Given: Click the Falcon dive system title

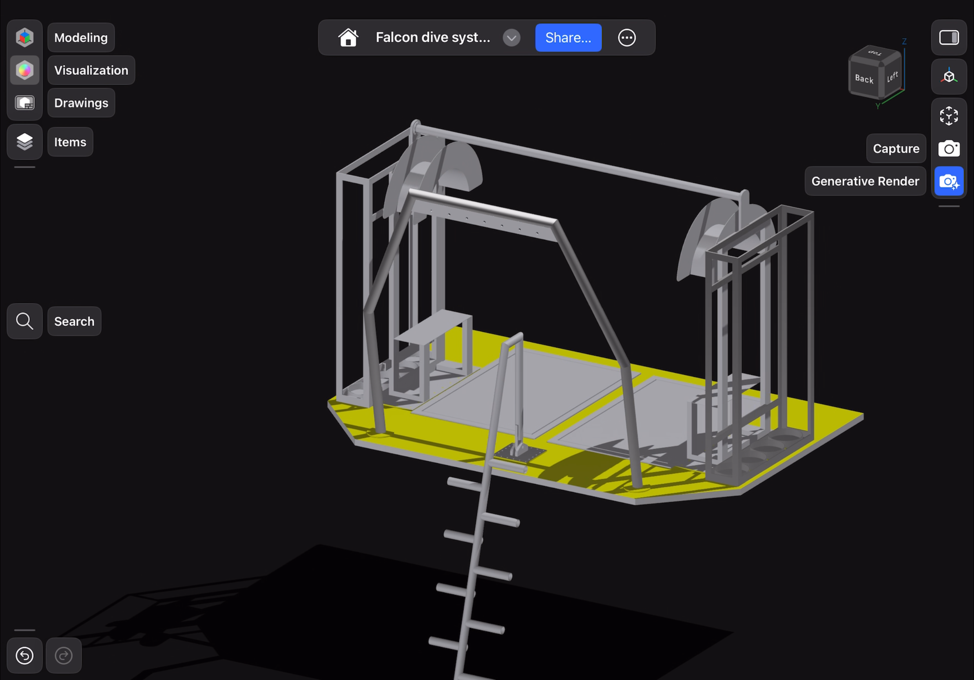Looking at the screenshot, I should [433, 38].
